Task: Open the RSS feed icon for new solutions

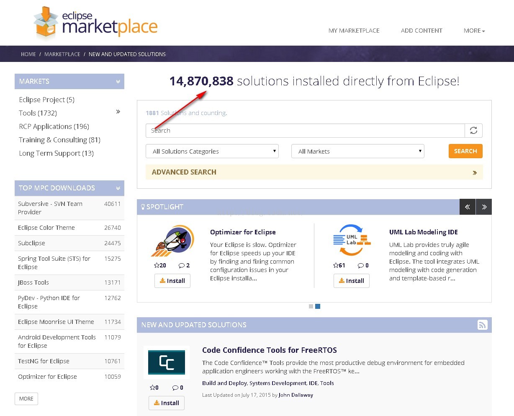Action: [482, 325]
